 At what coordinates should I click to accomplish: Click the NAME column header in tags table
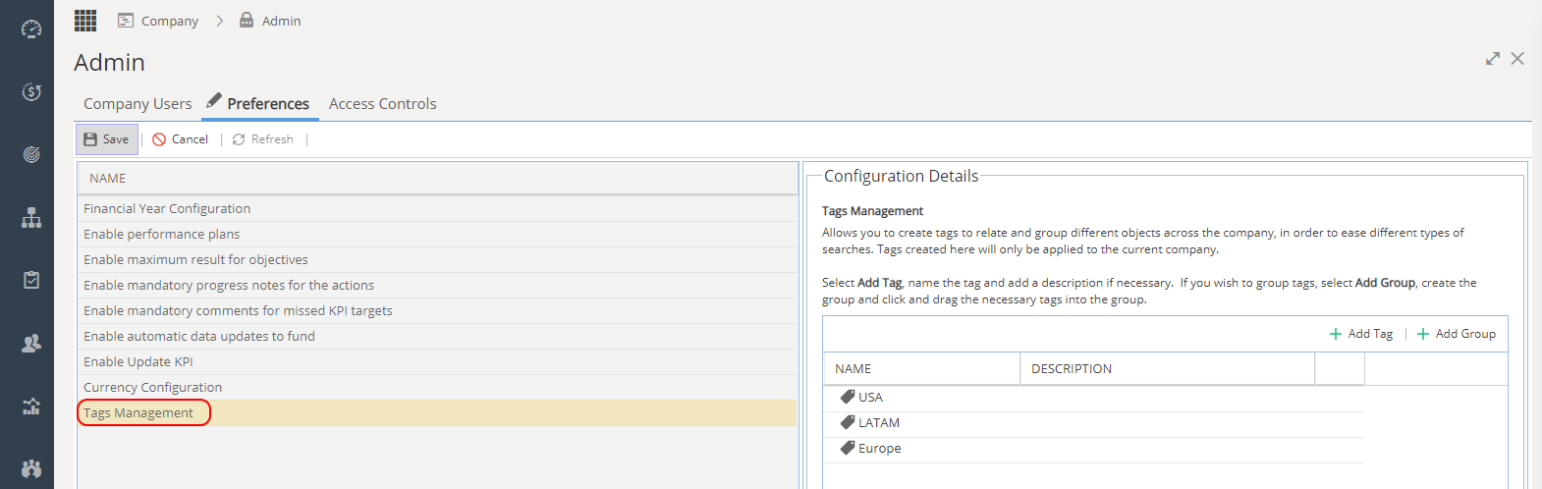point(921,369)
